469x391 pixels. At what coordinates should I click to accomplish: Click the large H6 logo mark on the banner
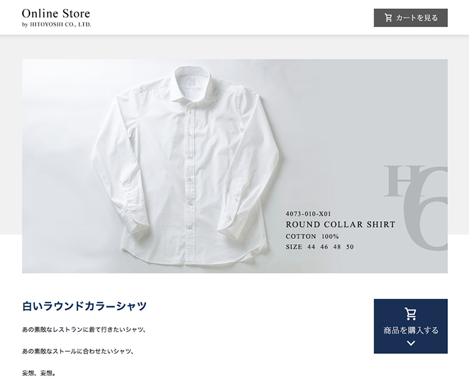[415, 207]
